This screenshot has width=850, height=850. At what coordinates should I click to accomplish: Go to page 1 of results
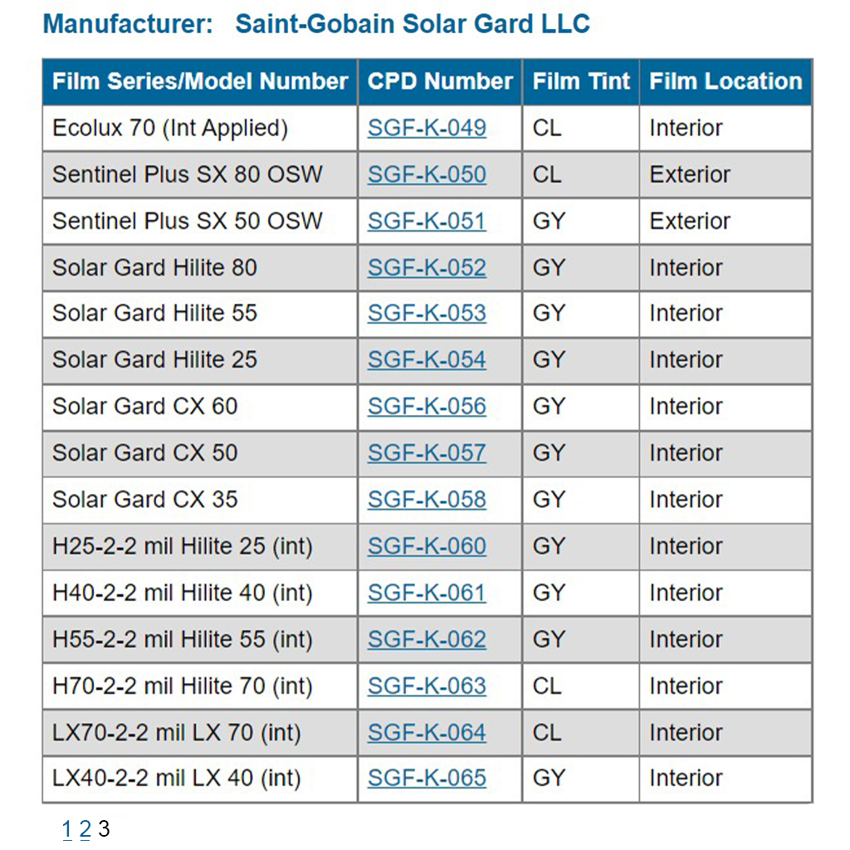pos(67,828)
